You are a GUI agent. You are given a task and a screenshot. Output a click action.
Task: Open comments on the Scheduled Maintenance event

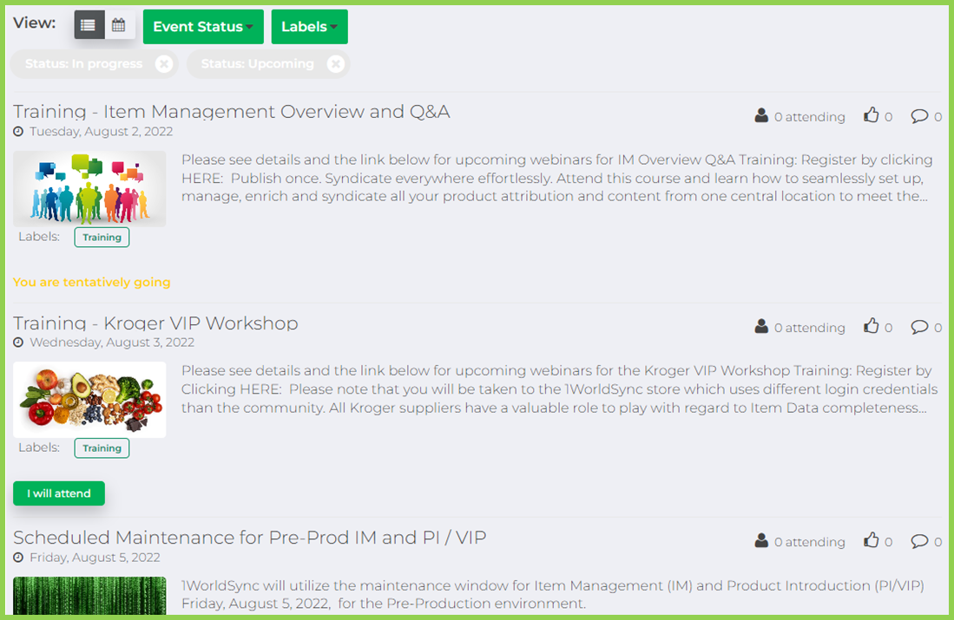(x=920, y=540)
